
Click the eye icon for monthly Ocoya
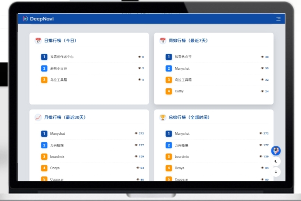(x=138, y=168)
